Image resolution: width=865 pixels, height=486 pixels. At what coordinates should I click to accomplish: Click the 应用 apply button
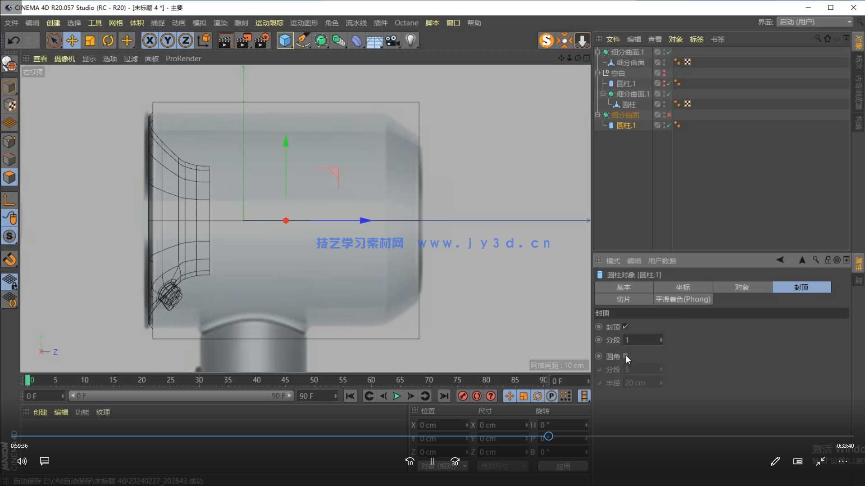[563, 466]
